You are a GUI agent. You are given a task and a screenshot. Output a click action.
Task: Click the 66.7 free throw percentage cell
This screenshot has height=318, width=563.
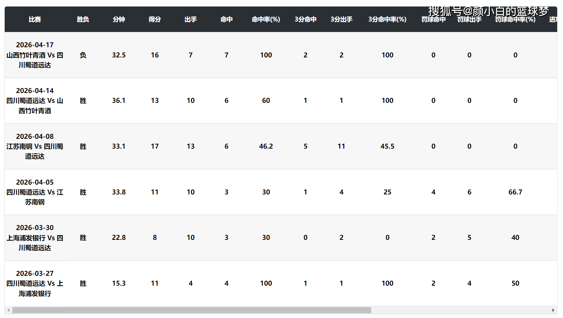pos(515,192)
